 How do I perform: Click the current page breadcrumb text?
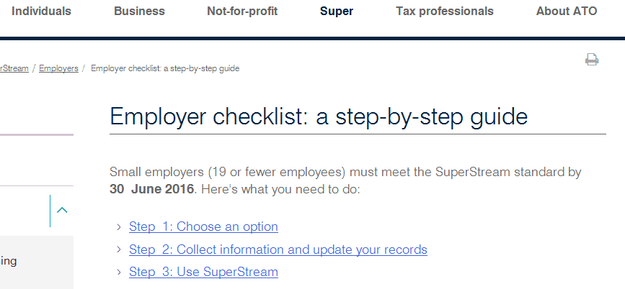tap(165, 68)
